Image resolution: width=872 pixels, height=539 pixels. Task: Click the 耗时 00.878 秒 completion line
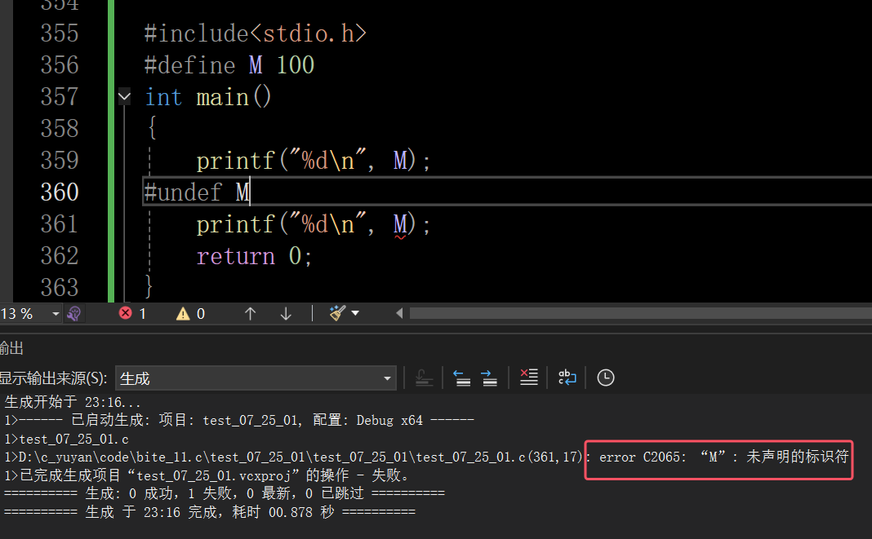210,512
